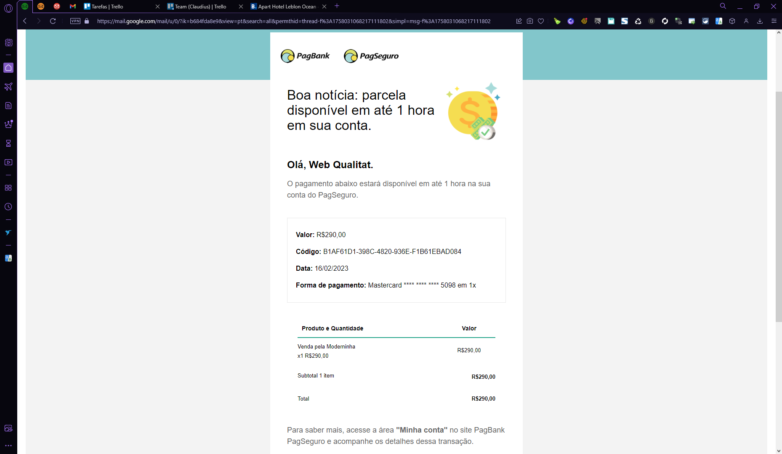Switch to the Team (Claudius) | Trello tab
The width and height of the screenshot is (782, 454).
[205, 6]
